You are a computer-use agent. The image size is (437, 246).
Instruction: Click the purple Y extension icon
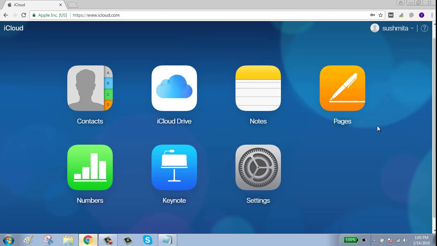pyautogui.click(x=422, y=15)
